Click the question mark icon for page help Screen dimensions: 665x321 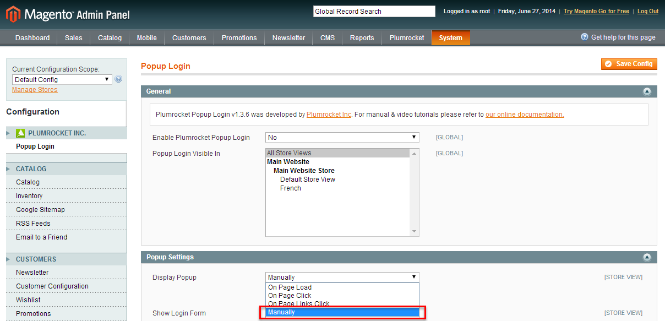point(583,37)
